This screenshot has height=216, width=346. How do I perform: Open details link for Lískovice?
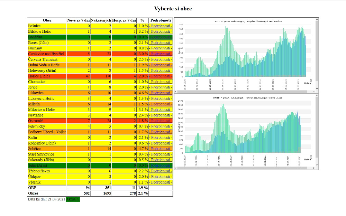click(160, 93)
